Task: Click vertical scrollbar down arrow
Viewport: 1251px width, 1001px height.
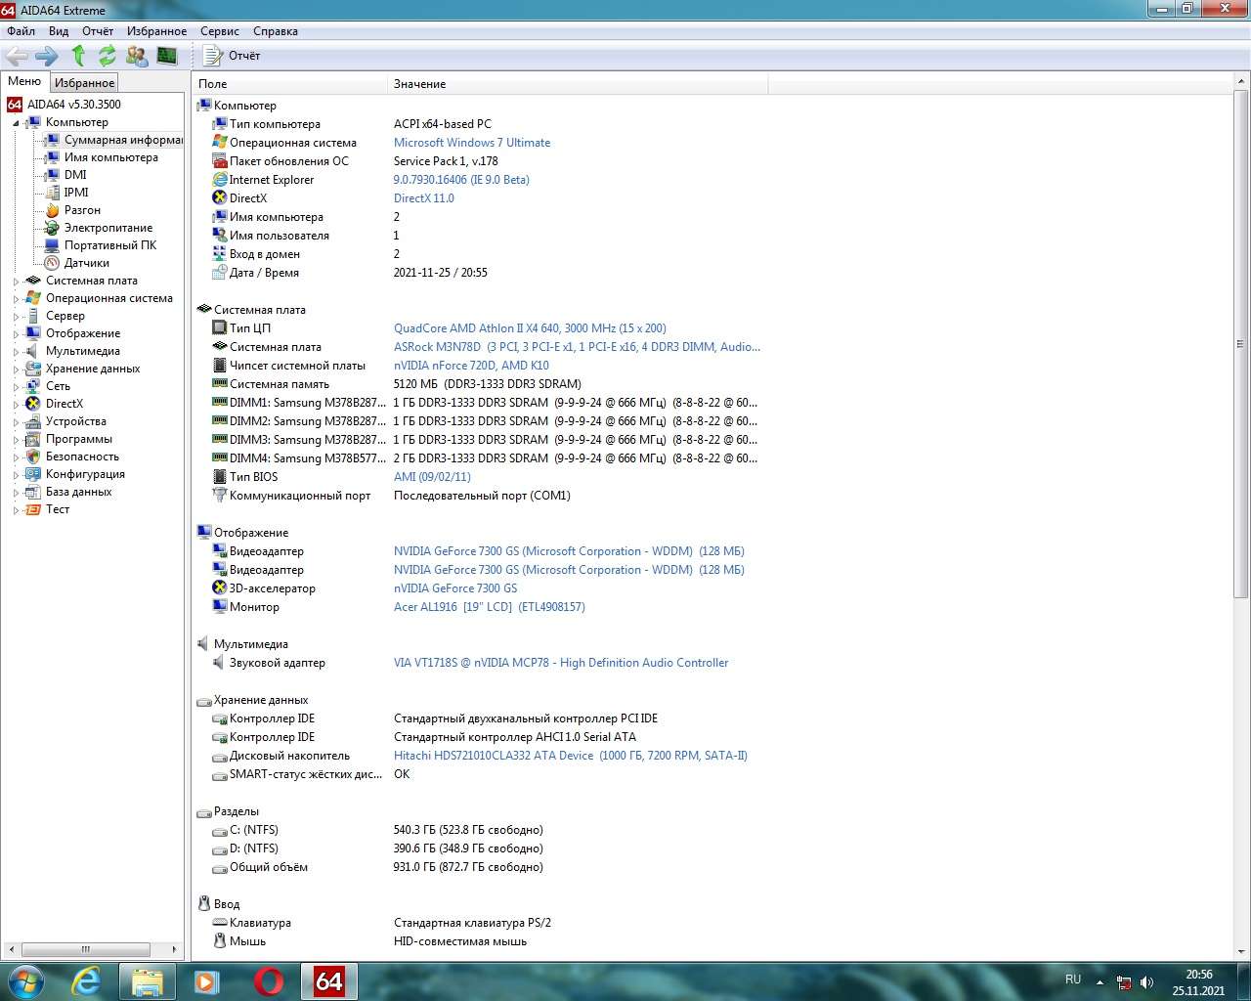Action: click(1241, 952)
